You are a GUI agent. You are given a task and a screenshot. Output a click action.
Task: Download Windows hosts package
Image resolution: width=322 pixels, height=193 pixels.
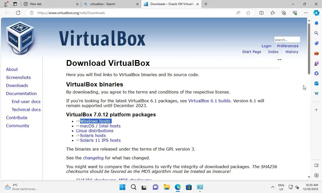(95, 121)
